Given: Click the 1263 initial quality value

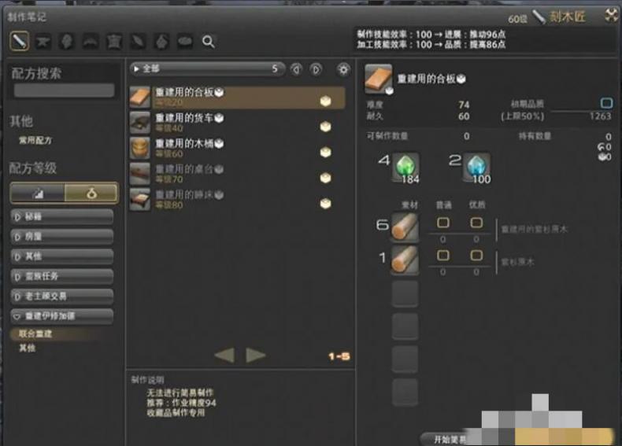Looking at the screenshot, I should pyautogui.click(x=600, y=116).
